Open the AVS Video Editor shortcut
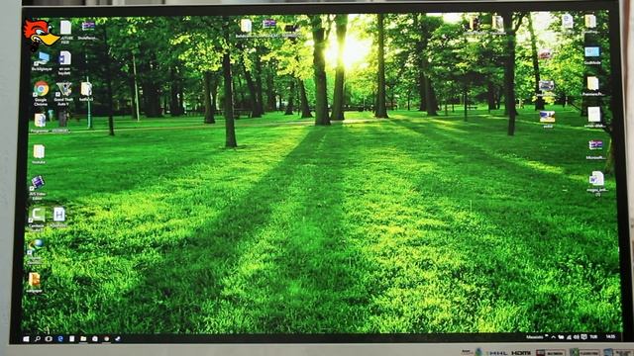 tap(38, 182)
